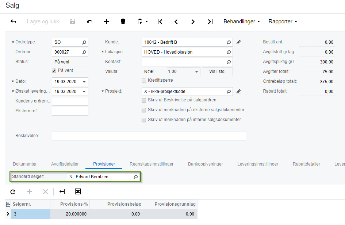Expand the Rapporter dropdown menu

(x=283, y=22)
